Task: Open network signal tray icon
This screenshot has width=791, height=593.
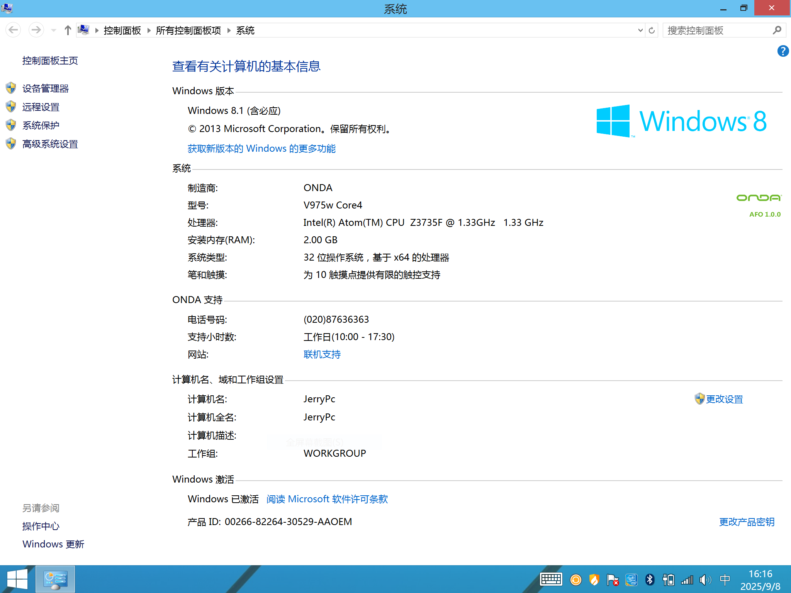Action: pyautogui.click(x=687, y=580)
